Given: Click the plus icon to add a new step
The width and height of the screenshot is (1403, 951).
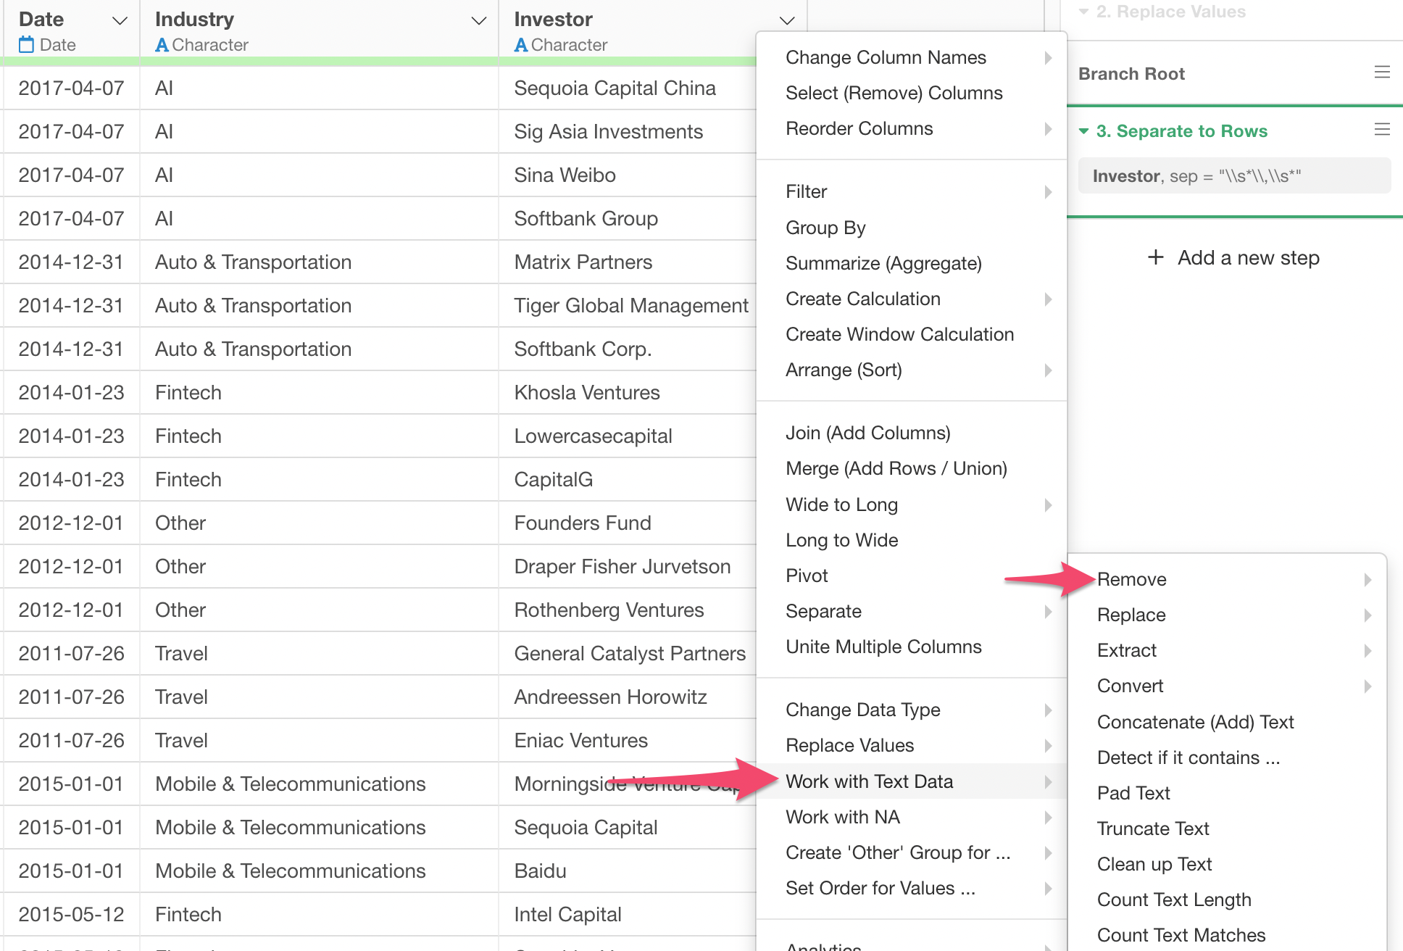Looking at the screenshot, I should [x=1156, y=257].
